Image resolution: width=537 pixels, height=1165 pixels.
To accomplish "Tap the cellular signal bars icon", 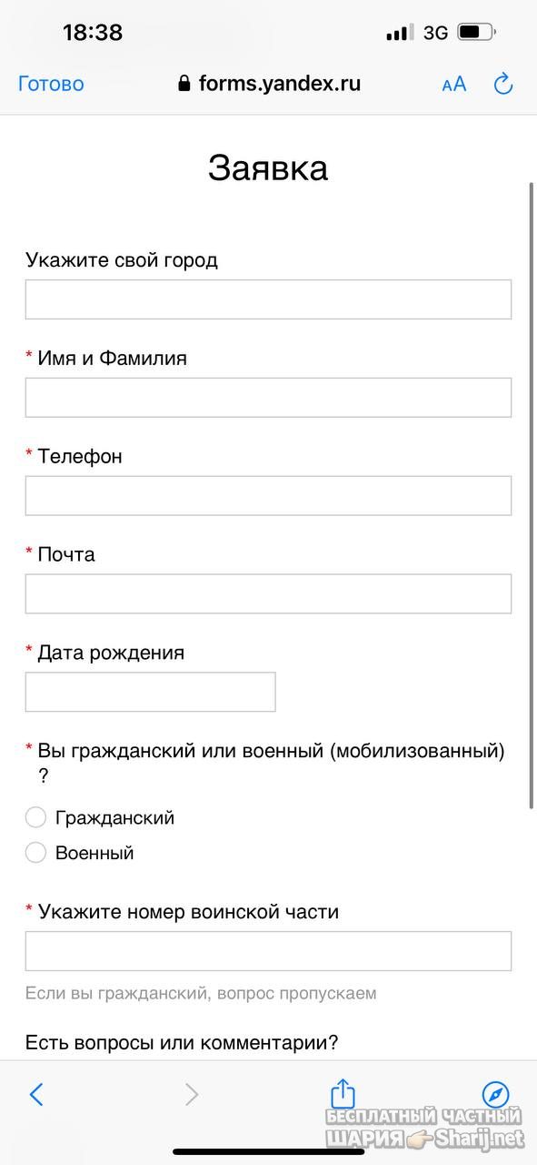I will coord(400,33).
